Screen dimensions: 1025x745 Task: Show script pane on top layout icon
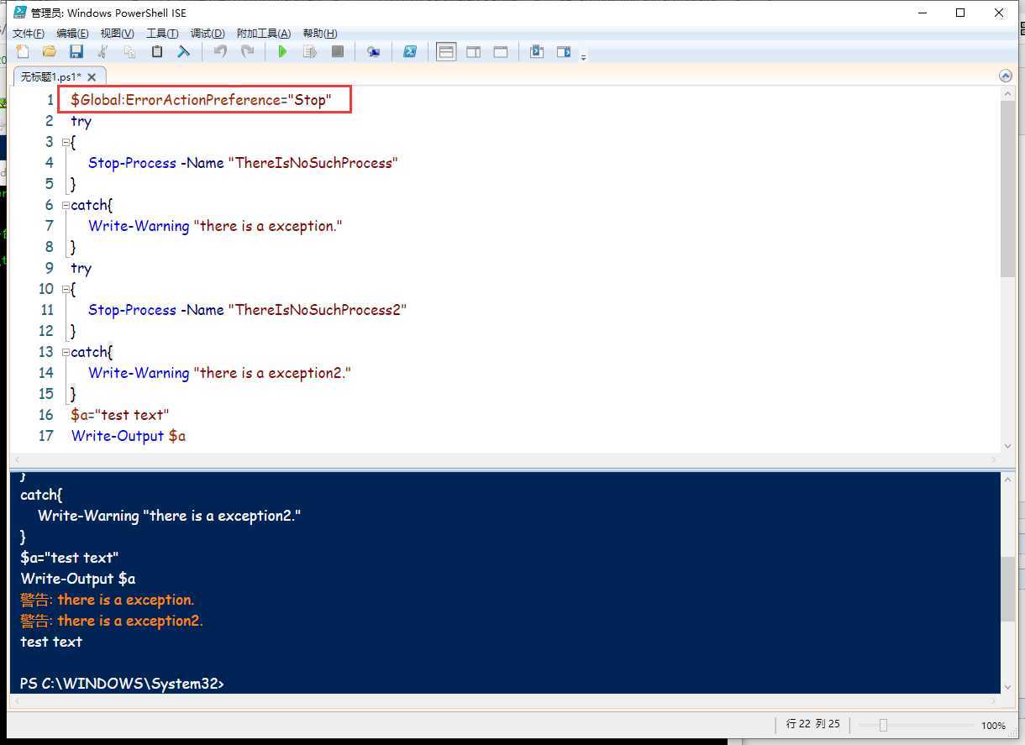click(x=446, y=52)
